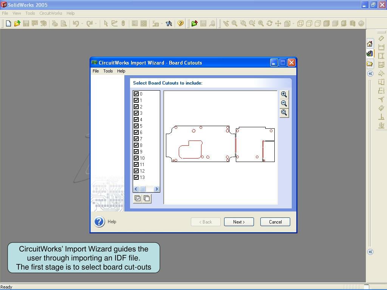Click wizard preview zoom out magnifier
This screenshot has width=387, height=290.
pos(284,103)
